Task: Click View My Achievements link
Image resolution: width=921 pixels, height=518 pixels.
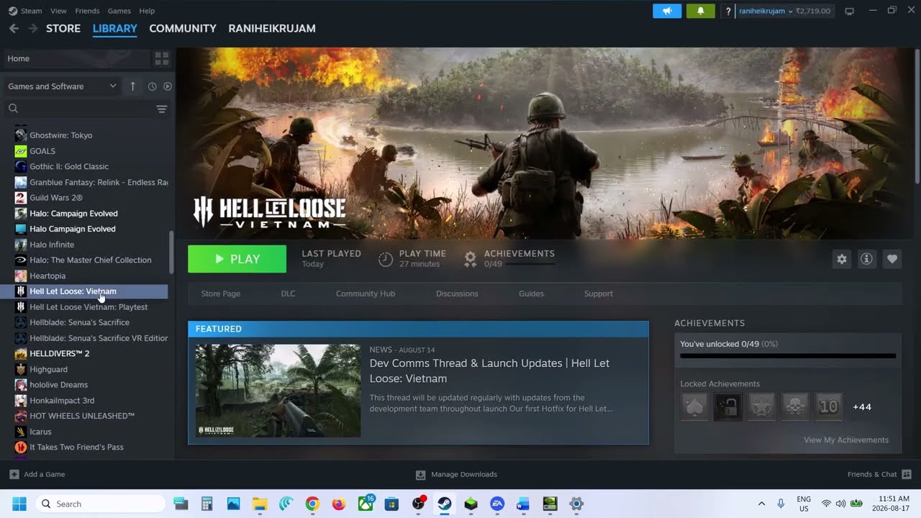Action: pos(846,440)
